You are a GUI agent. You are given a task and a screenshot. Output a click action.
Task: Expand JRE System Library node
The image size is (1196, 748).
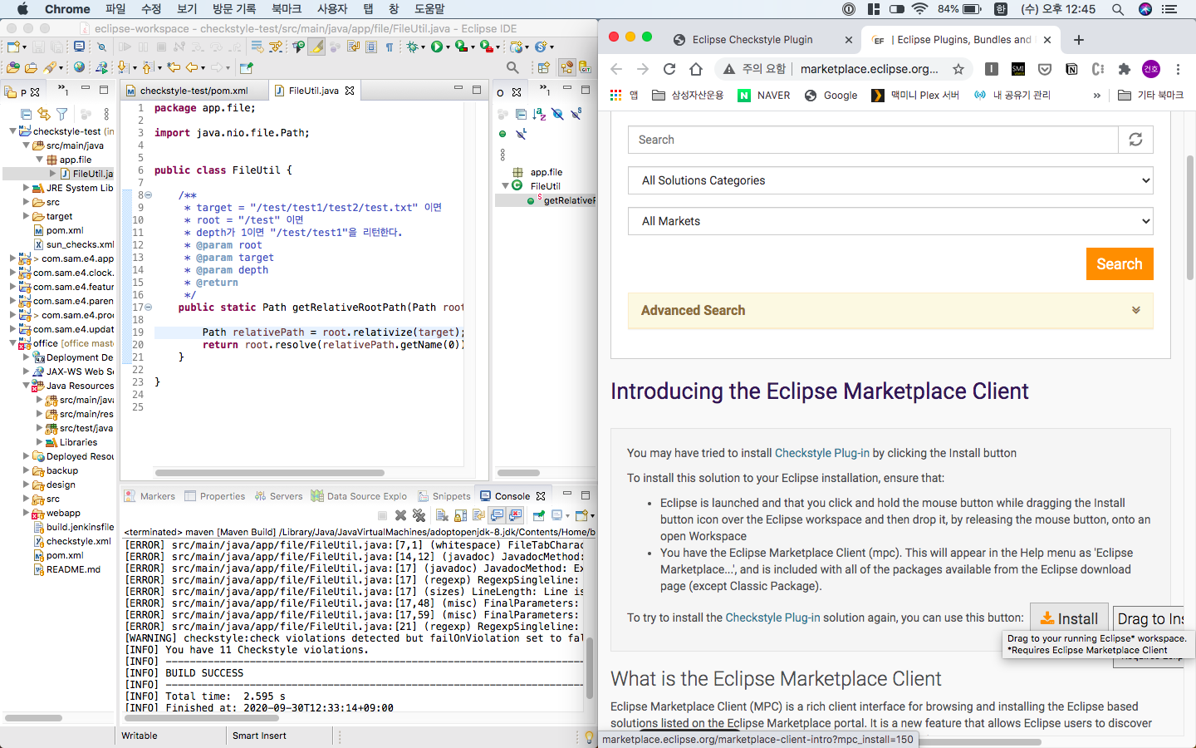pos(26,188)
